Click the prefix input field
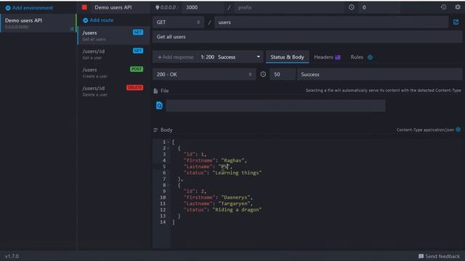The height and width of the screenshot is (261, 465). 289,7
